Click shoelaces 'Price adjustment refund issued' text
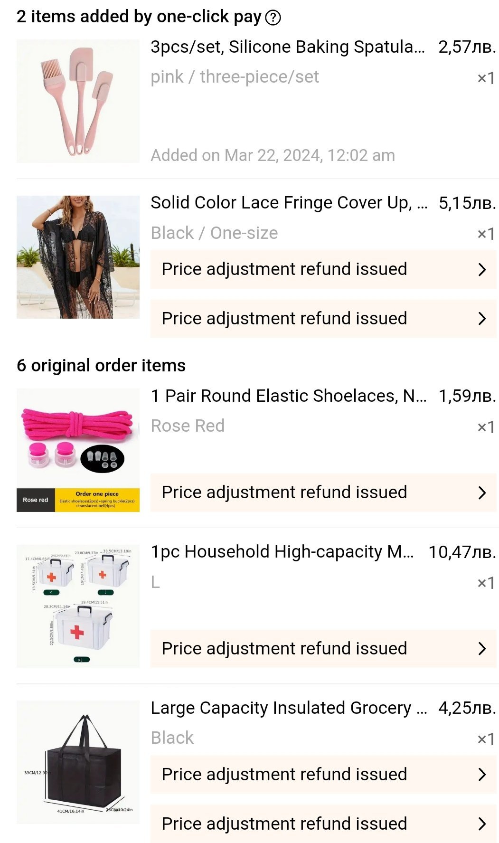499x843 pixels. coord(284,493)
